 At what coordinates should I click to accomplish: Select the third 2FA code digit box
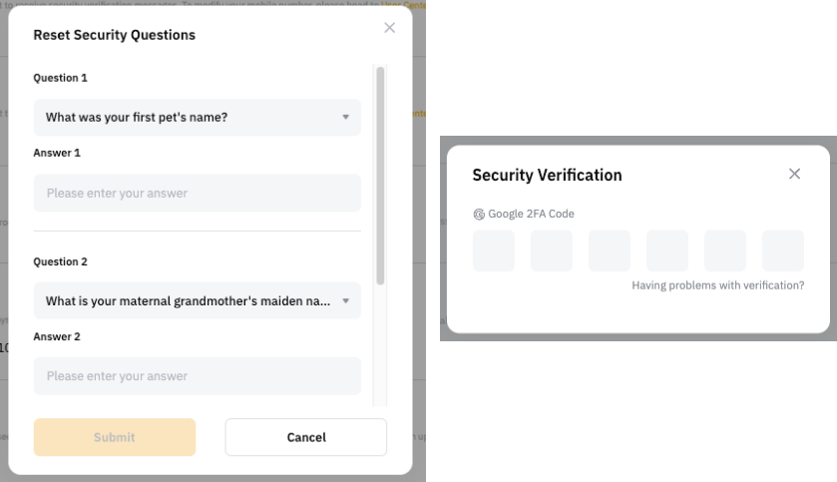[610, 250]
